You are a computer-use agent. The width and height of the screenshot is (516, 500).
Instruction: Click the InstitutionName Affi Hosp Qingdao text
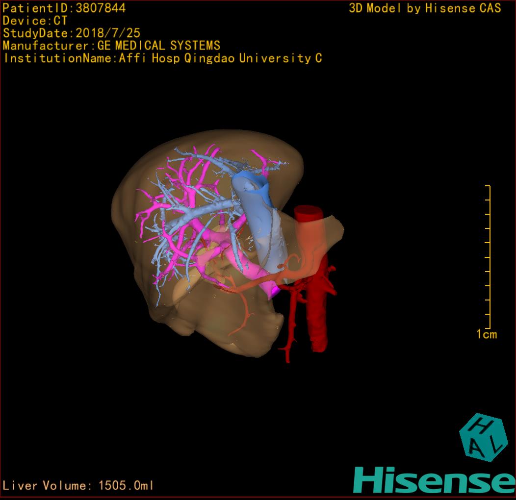[163, 58]
